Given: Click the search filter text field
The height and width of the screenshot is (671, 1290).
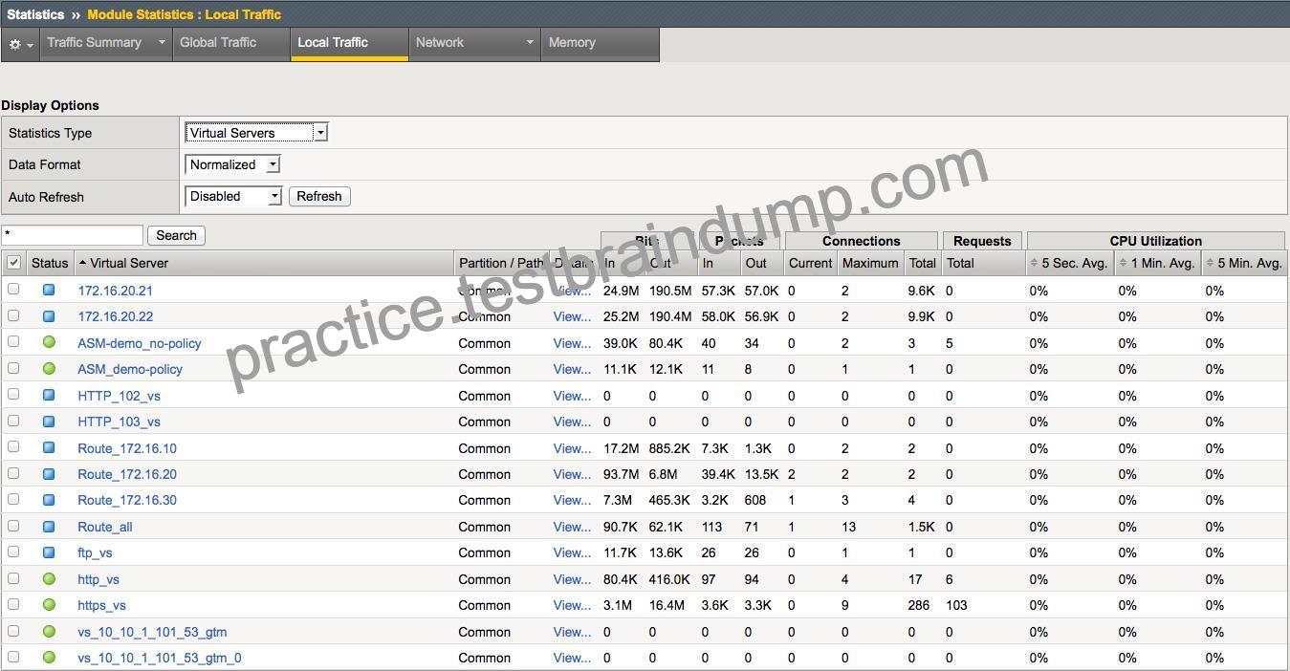Looking at the screenshot, I should pyautogui.click(x=72, y=235).
